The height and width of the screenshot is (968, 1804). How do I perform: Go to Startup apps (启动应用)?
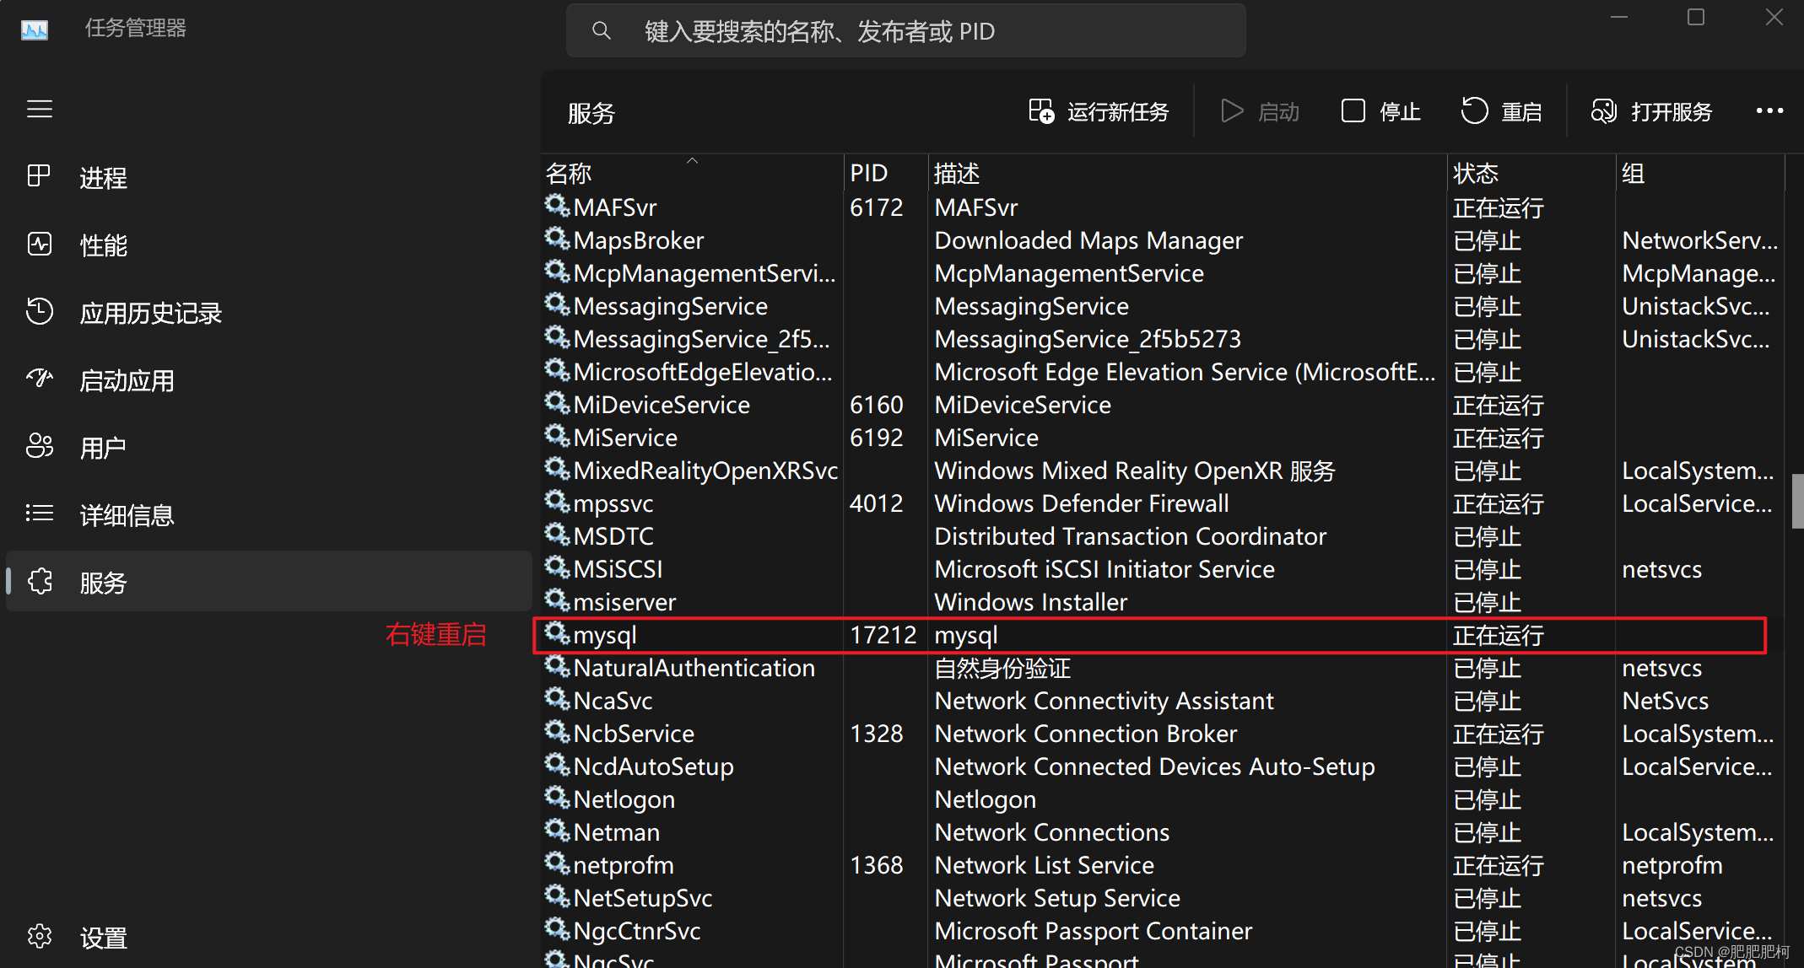pyautogui.click(x=268, y=380)
